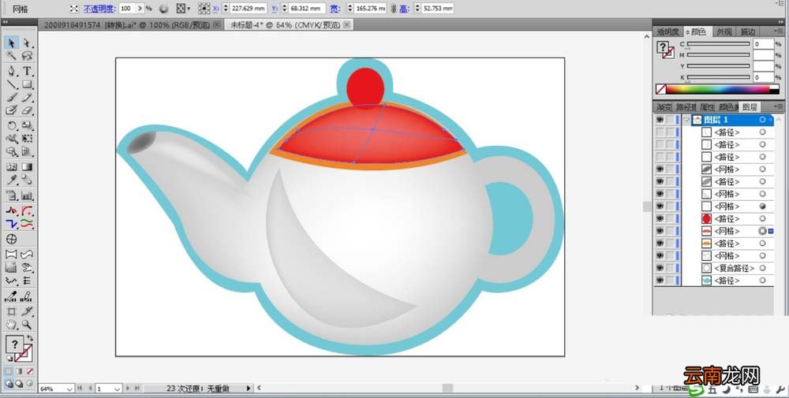Hide the selected red <网格> layer
This screenshot has width=789, height=398.
660,231
